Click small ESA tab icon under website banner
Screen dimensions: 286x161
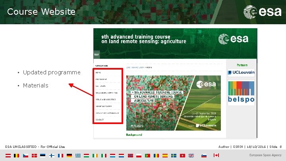97,54
